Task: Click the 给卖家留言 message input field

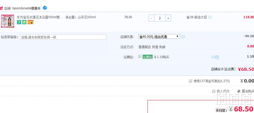Action: tap(63, 37)
